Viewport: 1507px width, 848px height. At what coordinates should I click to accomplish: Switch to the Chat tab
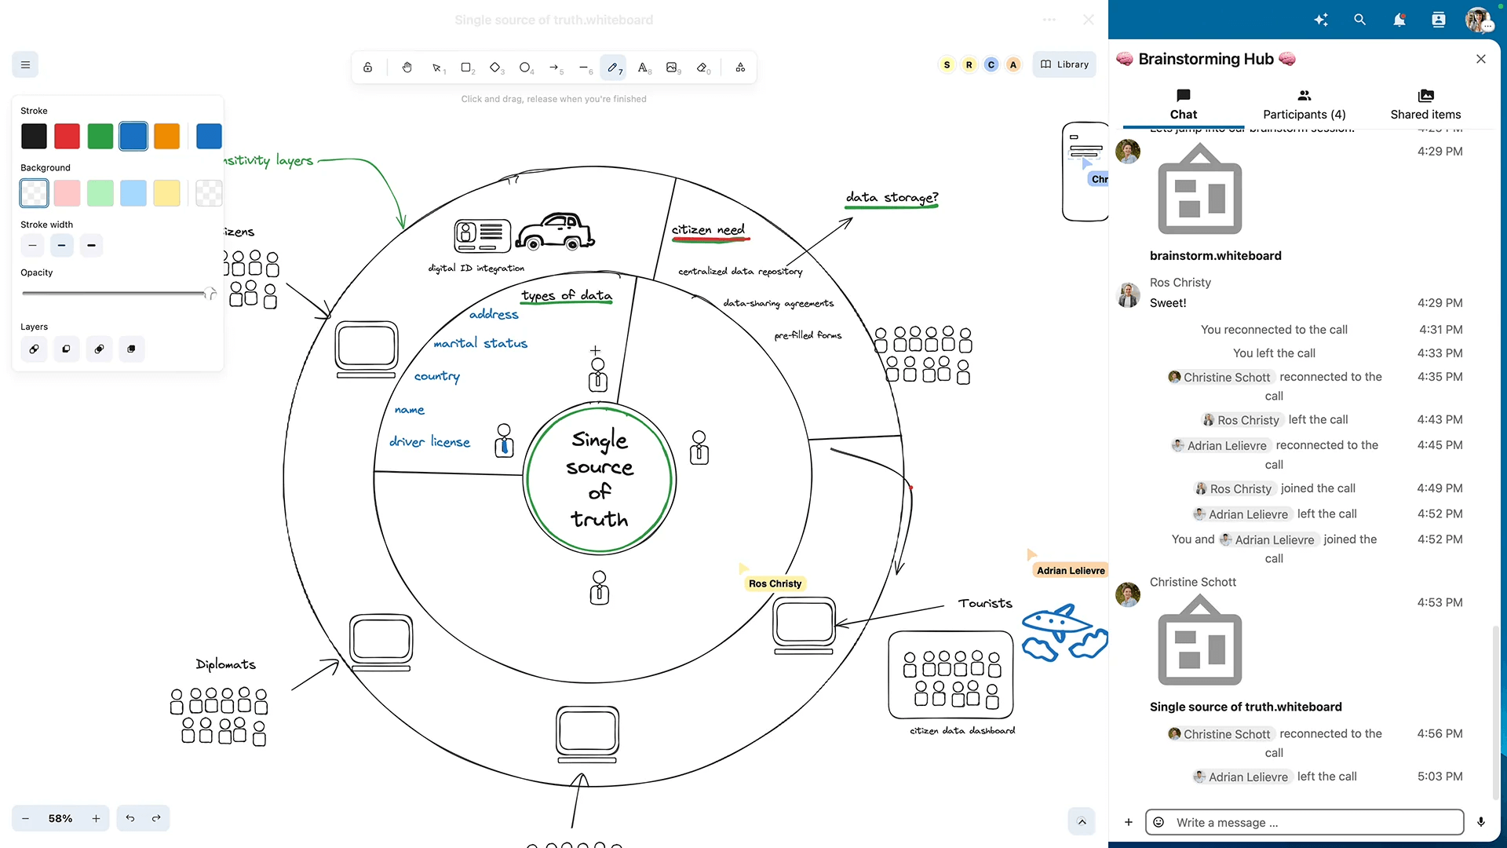click(x=1183, y=103)
